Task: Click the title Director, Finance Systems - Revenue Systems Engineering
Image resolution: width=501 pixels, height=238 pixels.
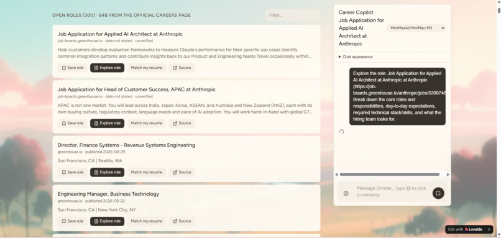Action: [x=126, y=145]
